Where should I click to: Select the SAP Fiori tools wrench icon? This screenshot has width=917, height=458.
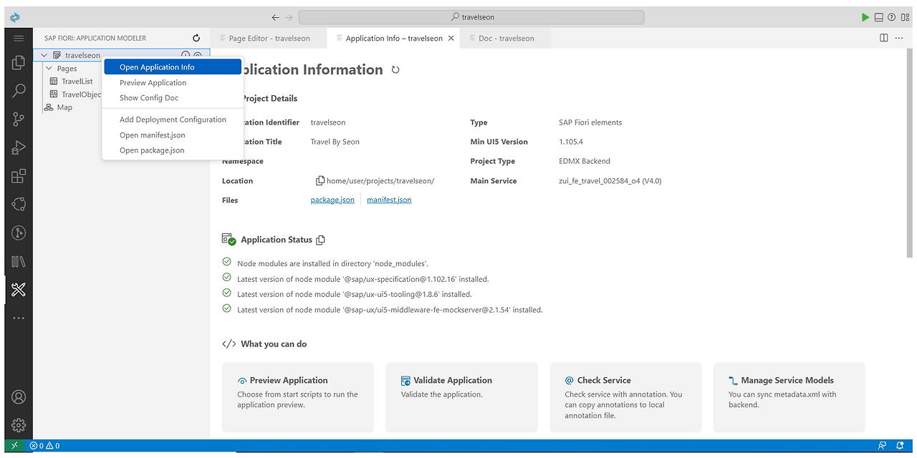19,290
